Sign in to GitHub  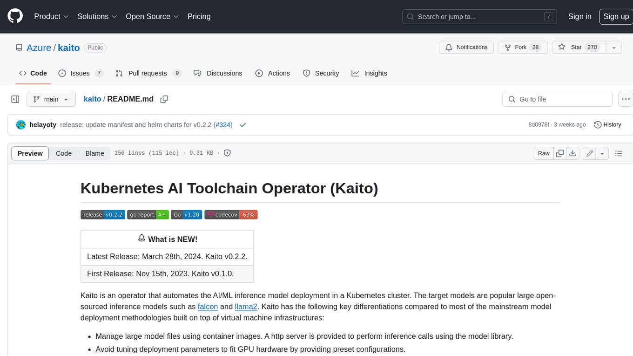580,16
